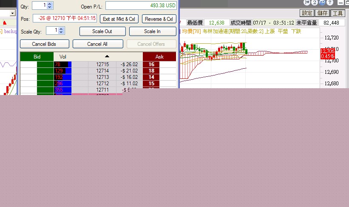Click the P/L value -$ 11.02
The width and height of the screenshot is (349, 207).
[x=129, y=84]
